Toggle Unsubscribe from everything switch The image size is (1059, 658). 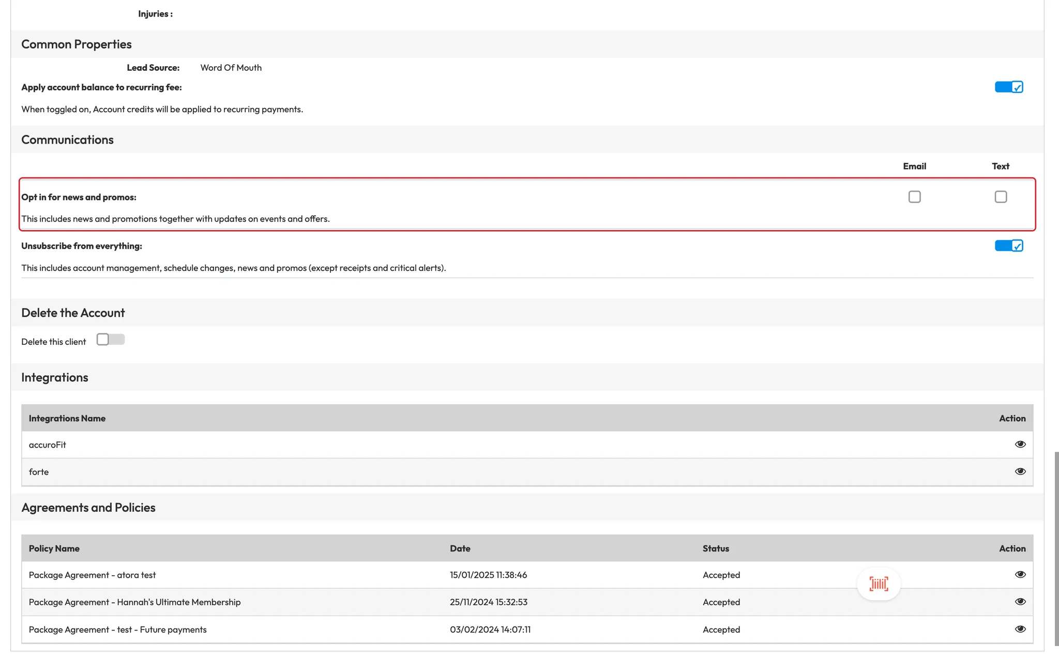coord(1008,246)
